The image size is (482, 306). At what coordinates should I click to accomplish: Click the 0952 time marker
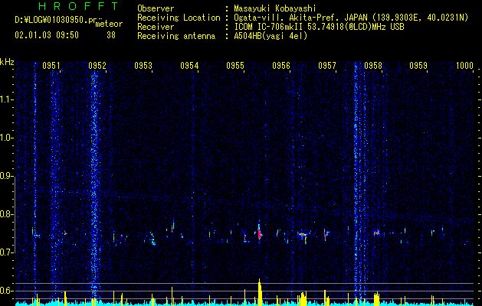(x=97, y=66)
